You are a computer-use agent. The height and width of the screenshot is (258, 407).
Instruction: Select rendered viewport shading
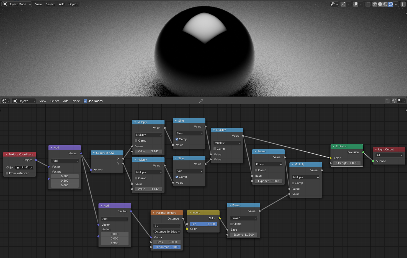coord(391,4)
